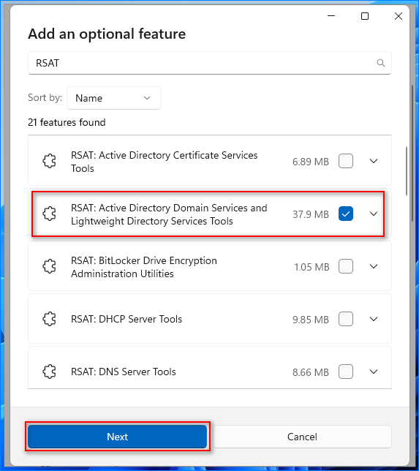
Task: Click puzzle icon for Active Directory Domain Services row
Action: coord(49,214)
